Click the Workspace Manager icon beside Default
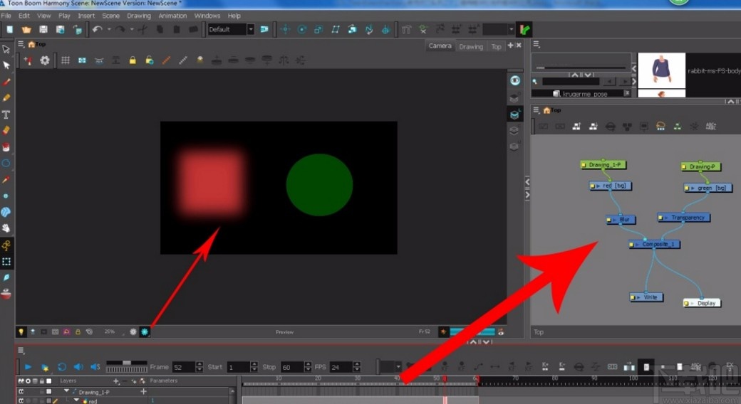741x404 pixels. [264, 29]
